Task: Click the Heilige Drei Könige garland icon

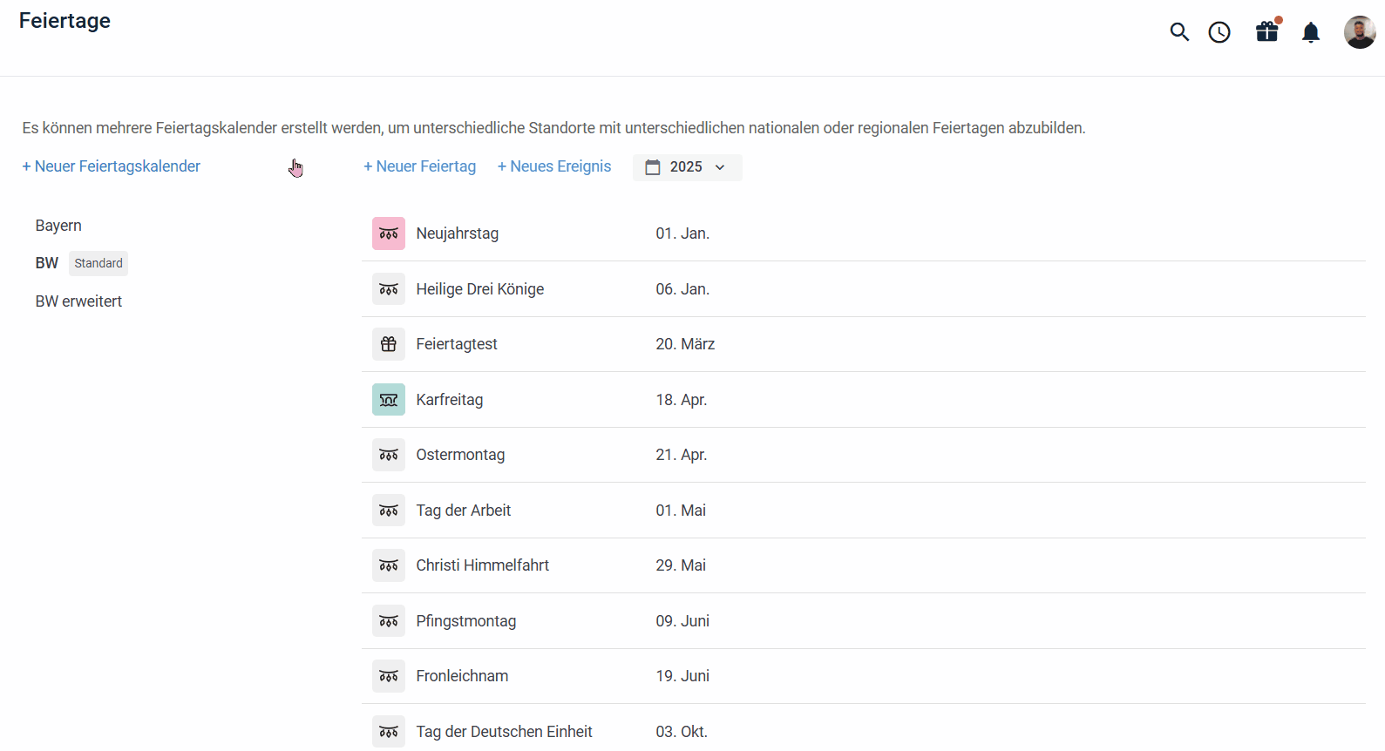Action: (389, 289)
